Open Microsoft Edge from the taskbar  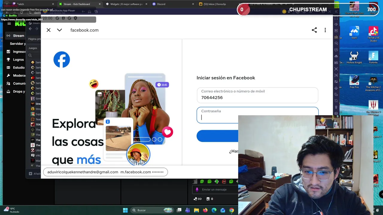coord(214,210)
